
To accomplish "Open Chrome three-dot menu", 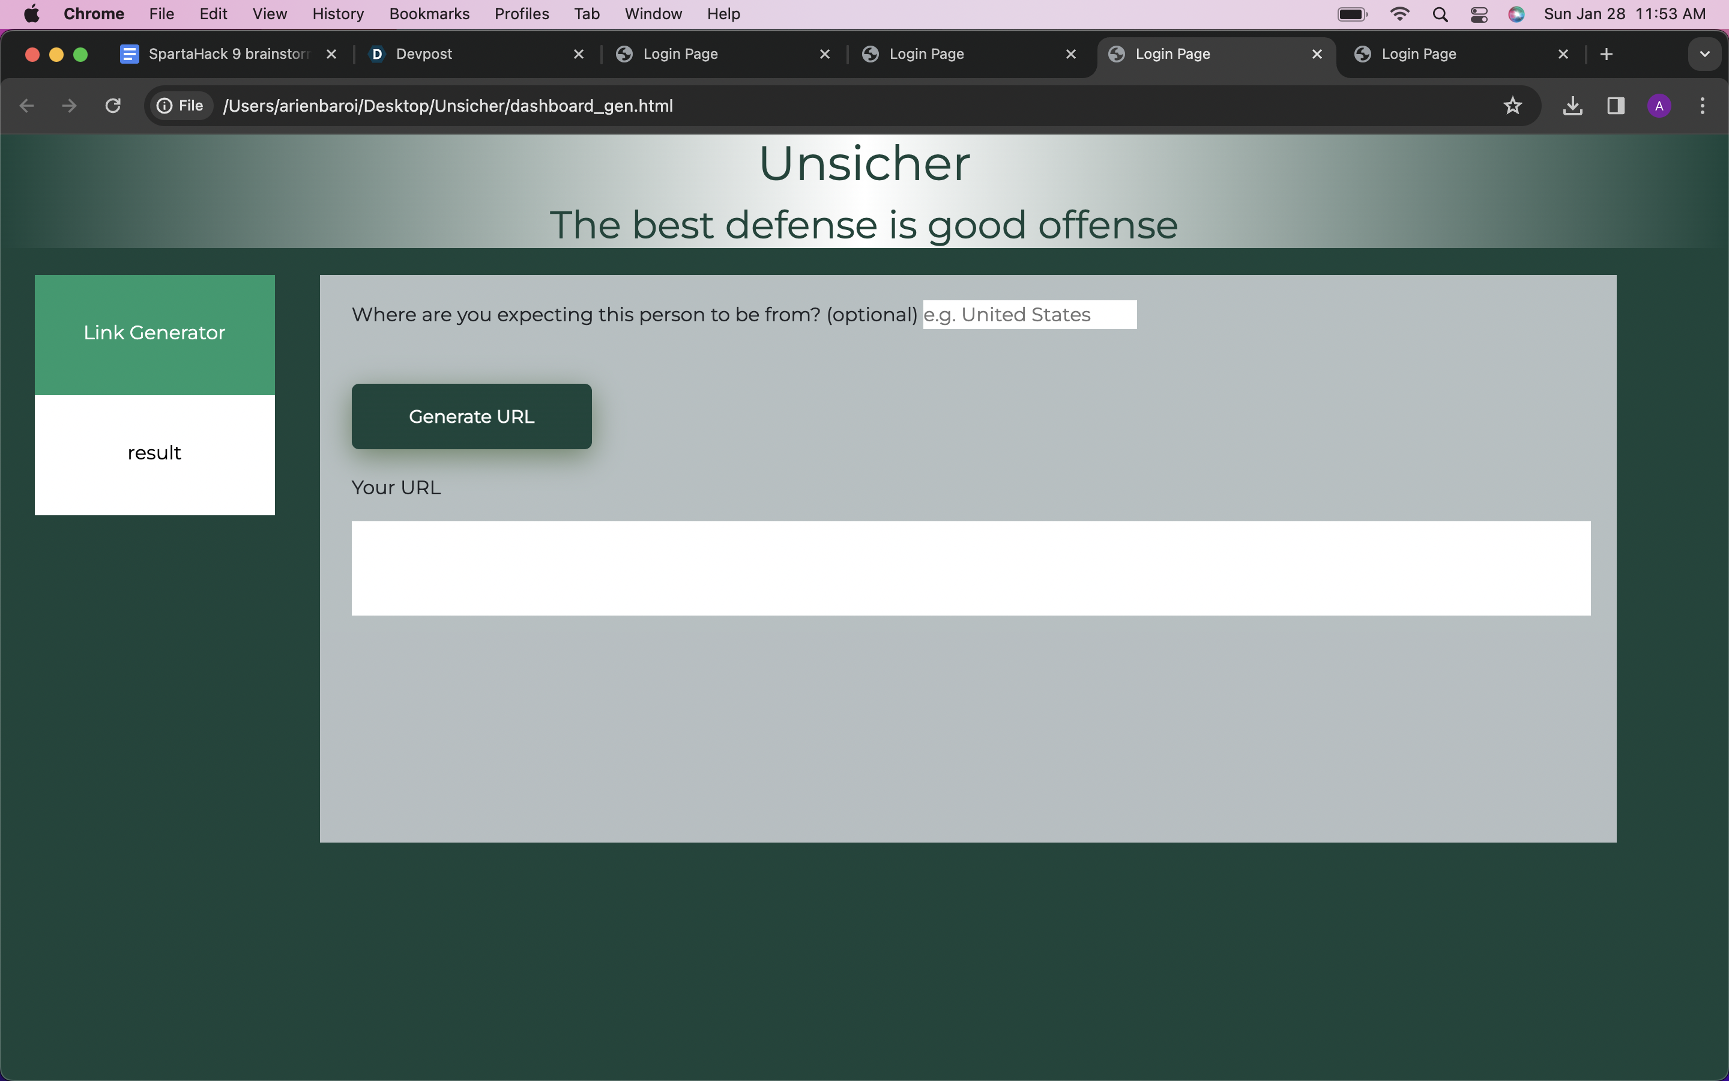I will (x=1702, y=106).
